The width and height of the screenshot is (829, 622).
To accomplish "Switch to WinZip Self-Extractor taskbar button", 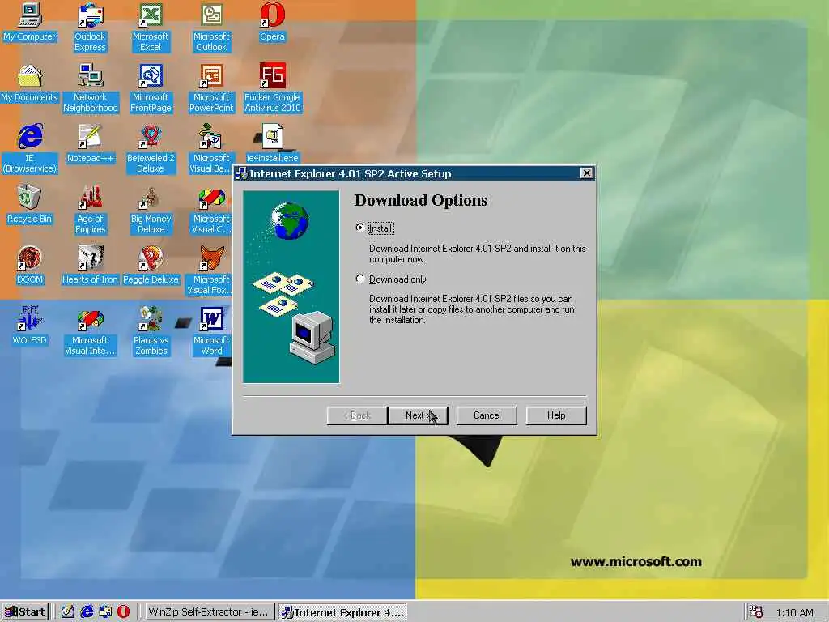I will click(210, 612).
